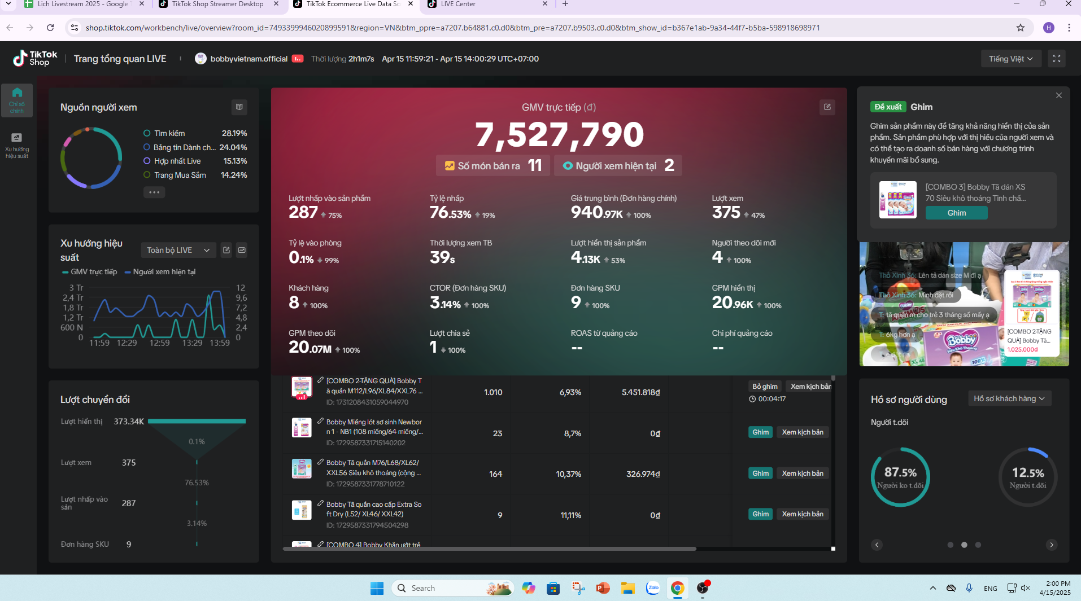The height and width of the screenshot is (601, 1081).
Task: Toggle Bảng tin Dành cho bạn source legend
Action: (x=179, y=147)
